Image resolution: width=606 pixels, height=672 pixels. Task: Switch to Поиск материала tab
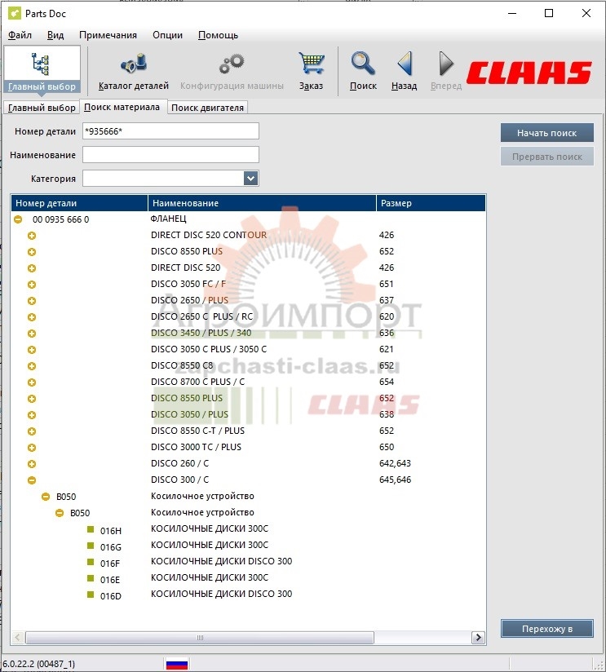point(122,107)
